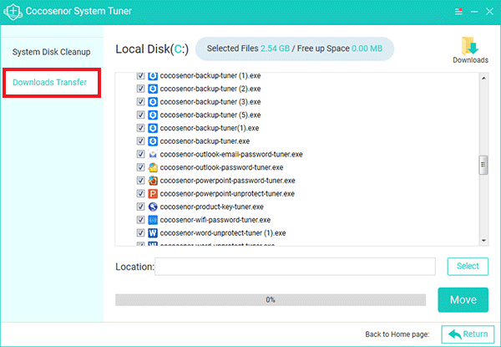The width and height of the screenshot is (501, 347).
Task: Close the Cocosenor System Tuner window
Action: 489,12
